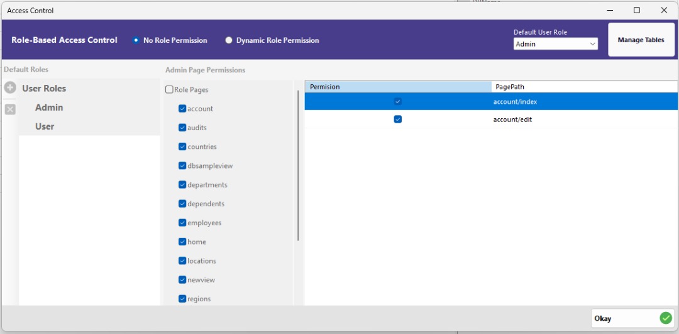679x334 pixels.
Task: Click the dependents page label
Action: (x=206, y=204)
